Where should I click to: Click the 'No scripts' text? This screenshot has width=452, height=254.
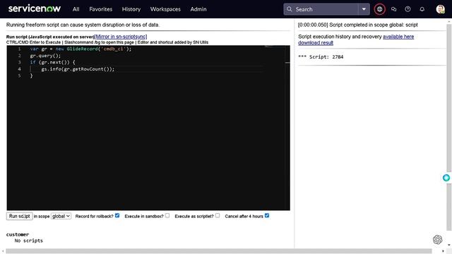tap(28, 241)
